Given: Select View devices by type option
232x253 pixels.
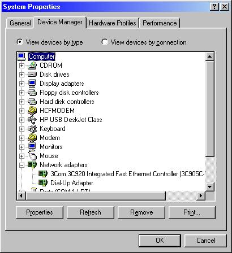Looking at the screenshot, I should pyautogui.click(x=50, y=42).
